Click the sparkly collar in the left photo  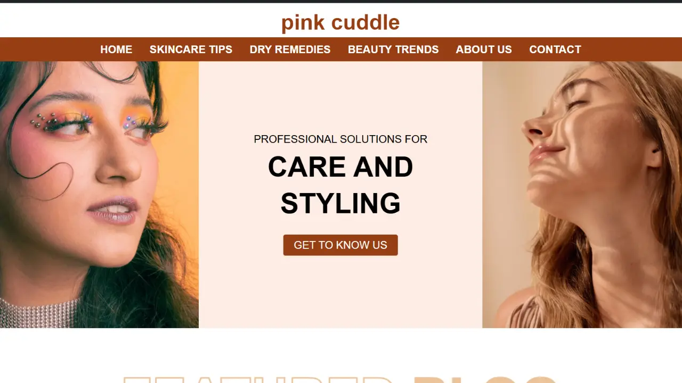[x=37, y=314]
